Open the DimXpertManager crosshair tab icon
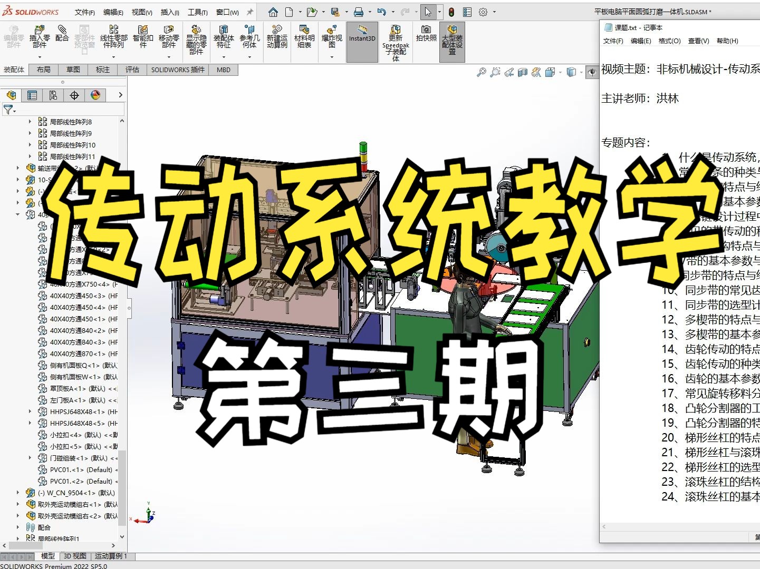Screen dimensions: 760x569 pos(74,95)
